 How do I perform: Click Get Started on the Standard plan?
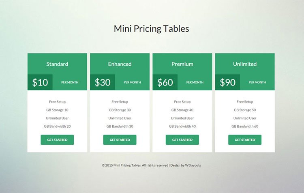(x=57, y=139)
